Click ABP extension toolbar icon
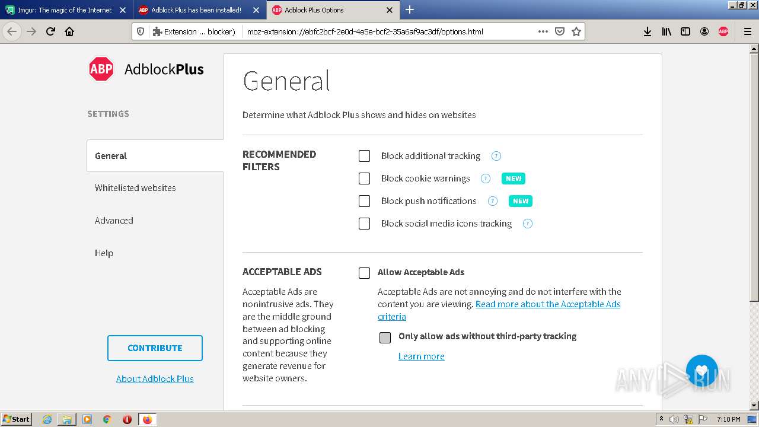 click(723, 31)
